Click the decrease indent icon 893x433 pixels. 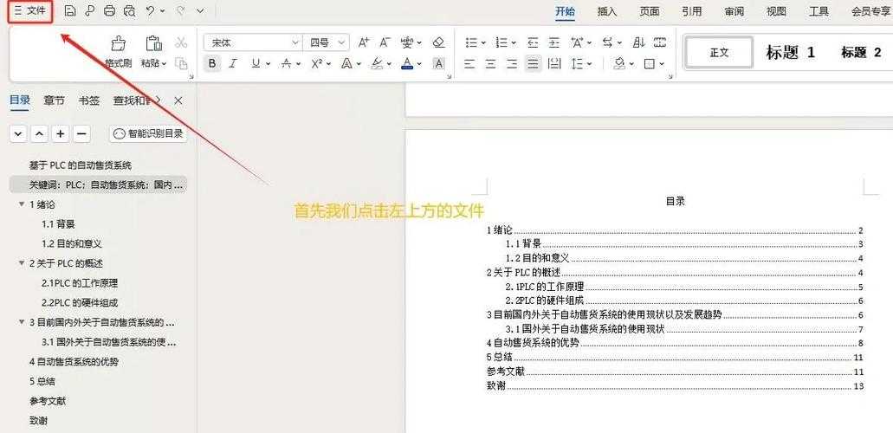533,42
